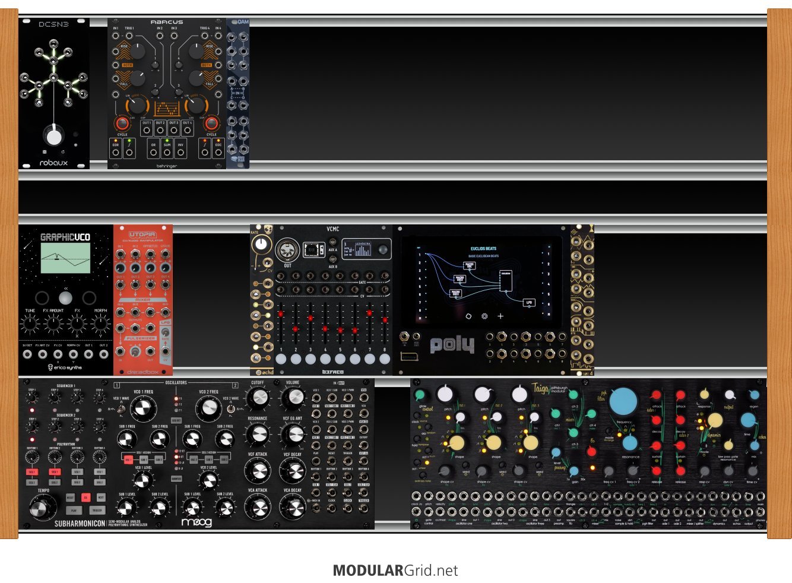Click the small display on VCMC module
The image size is (792, 583).
coord(357,249)
